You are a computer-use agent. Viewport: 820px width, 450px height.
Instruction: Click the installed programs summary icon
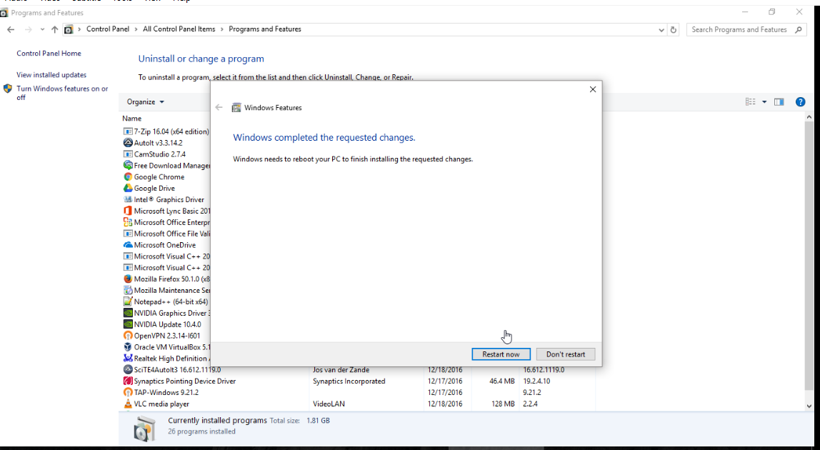(144, 429)
